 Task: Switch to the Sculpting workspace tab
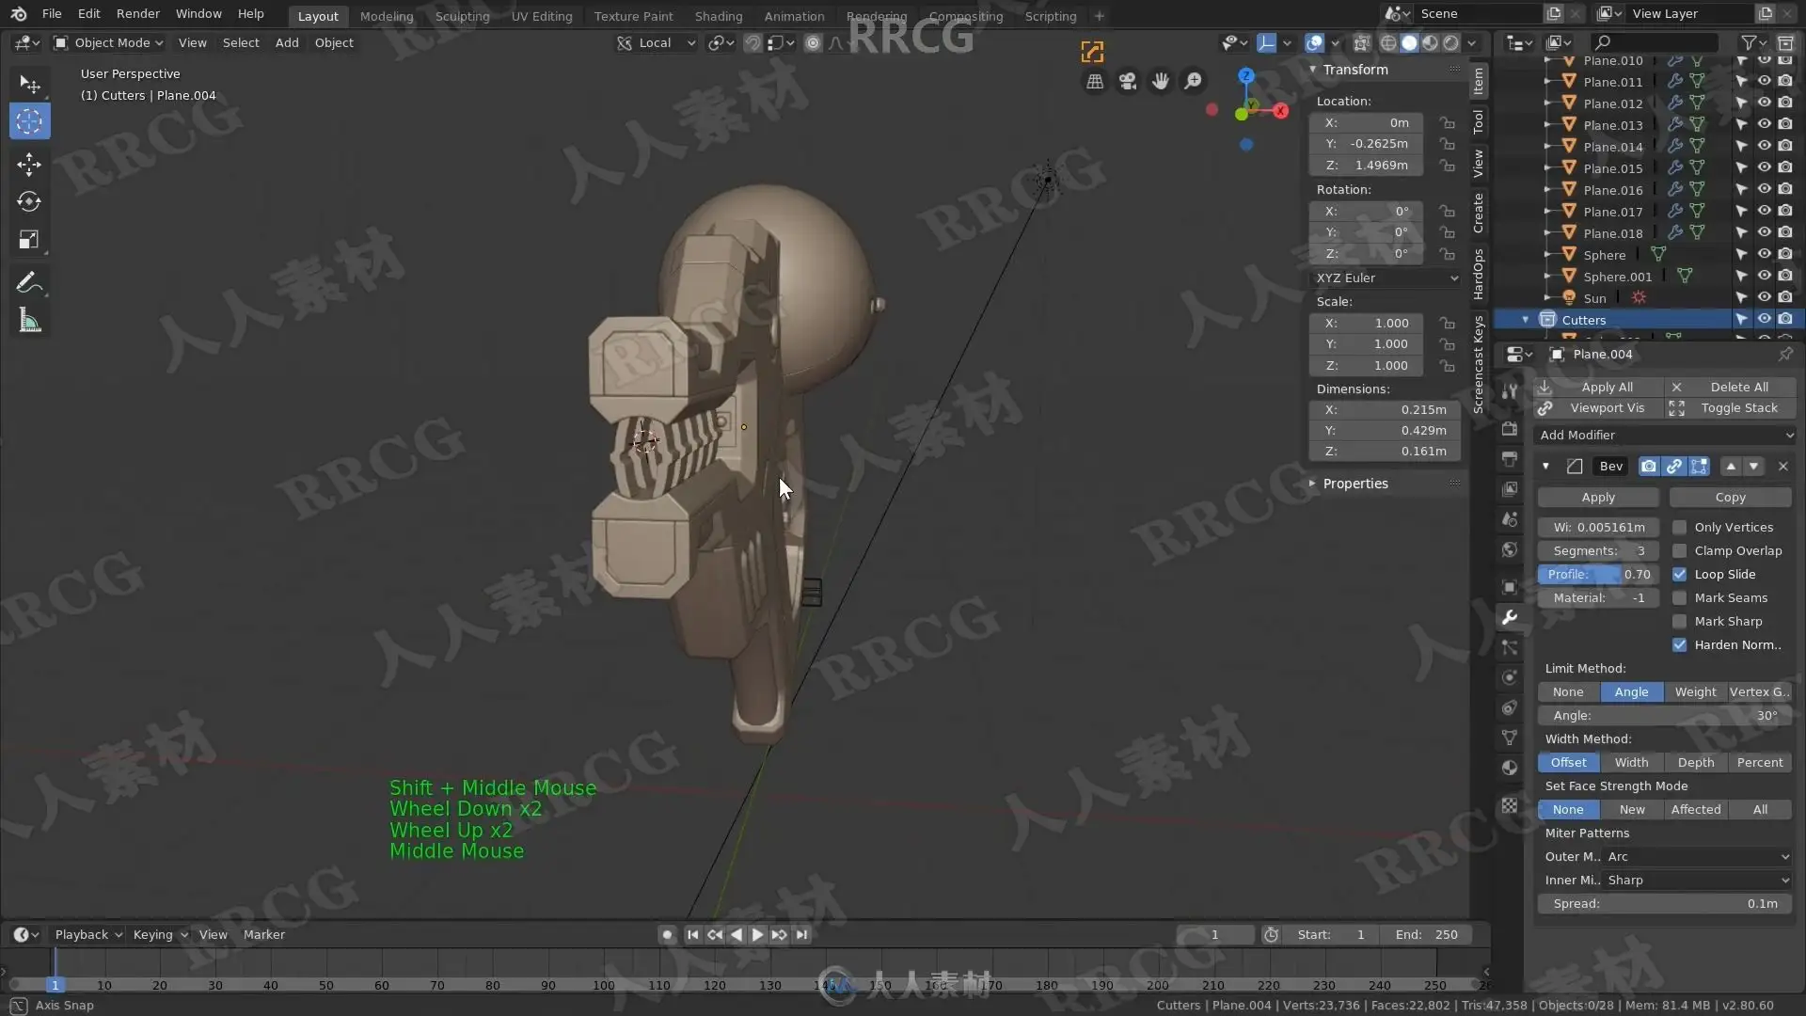(x=462, y=16)
